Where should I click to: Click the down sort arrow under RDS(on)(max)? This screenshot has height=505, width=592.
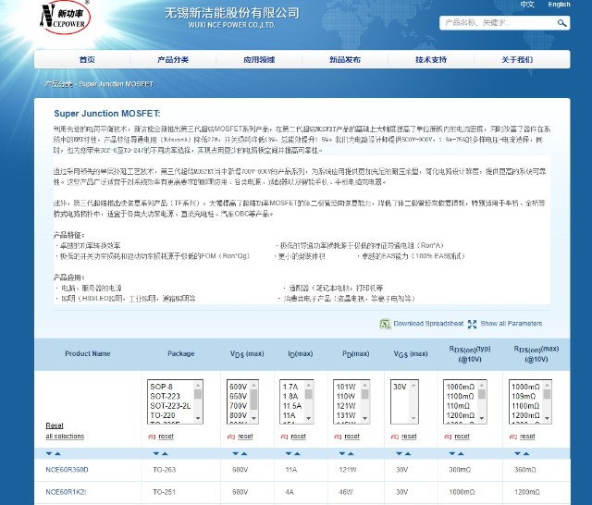click(x=518, y=453)
